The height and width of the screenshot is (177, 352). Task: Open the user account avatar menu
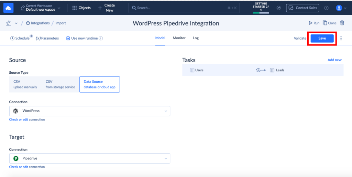339,8
